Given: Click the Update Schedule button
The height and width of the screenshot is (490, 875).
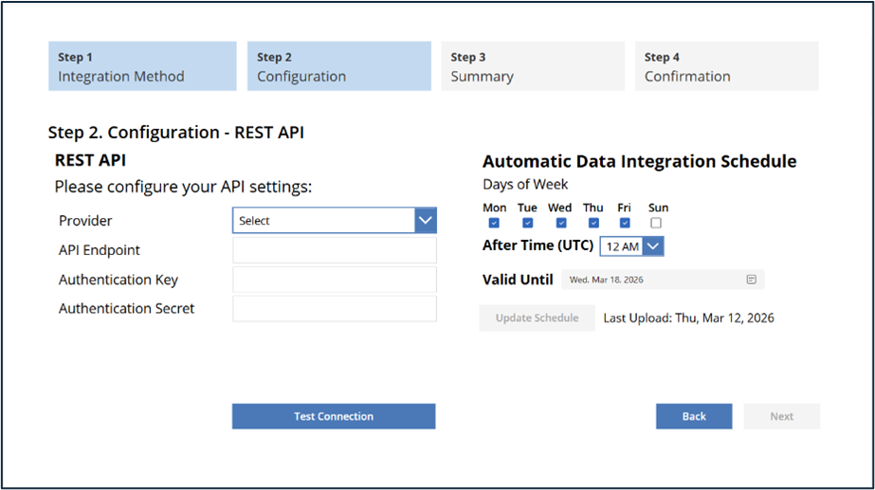Looking at the screenshot, I should 537,318.
